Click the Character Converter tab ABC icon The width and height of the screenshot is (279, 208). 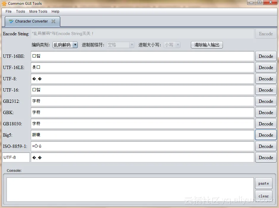click(x=11, y=21)
